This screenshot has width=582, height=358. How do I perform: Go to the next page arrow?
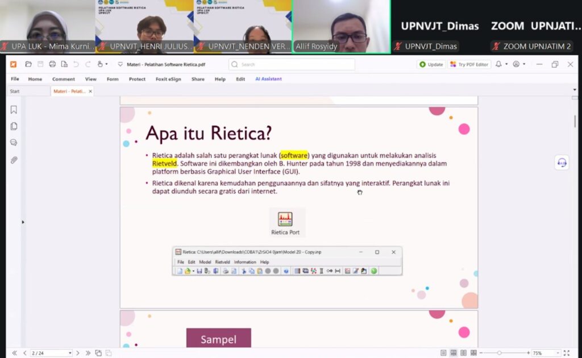(78, 353)
